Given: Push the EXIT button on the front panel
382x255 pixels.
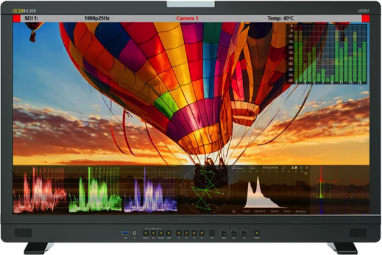Looking at the screenshot, I should click(x=212, y=233).
